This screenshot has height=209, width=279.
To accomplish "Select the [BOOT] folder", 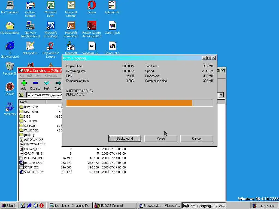I will [x=27, y=135].
